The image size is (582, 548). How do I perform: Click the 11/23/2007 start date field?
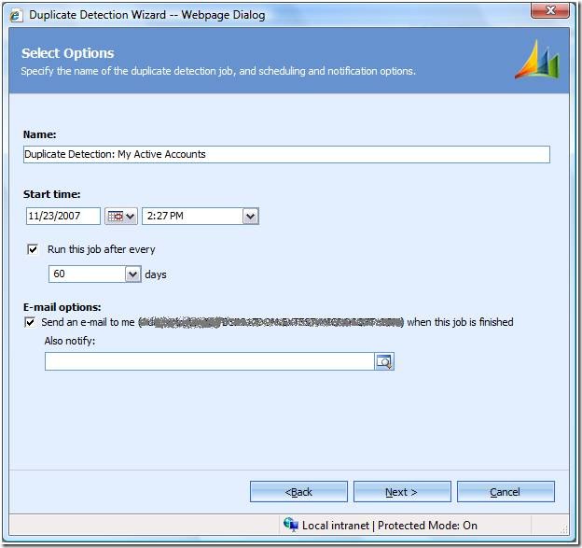click(x=62, y=216)
